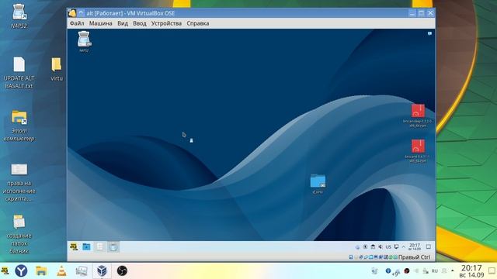Image resolution: width=497 pixels, height=279 pixels.
Task: Click the host clock 20:17
Action: click(471, 271)
